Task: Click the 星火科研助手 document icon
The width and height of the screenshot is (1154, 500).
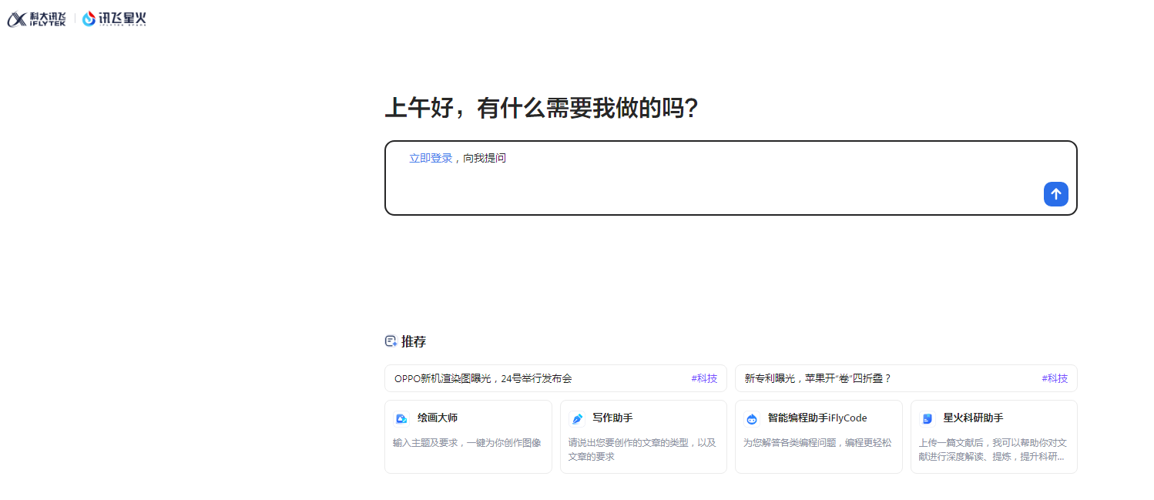Action: coord(927,418)
